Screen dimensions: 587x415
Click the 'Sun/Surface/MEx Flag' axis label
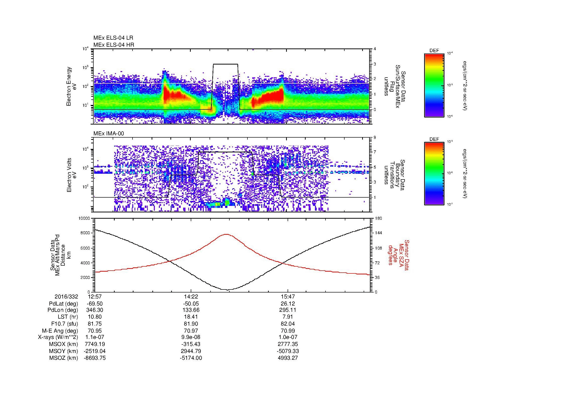(395, 86)
